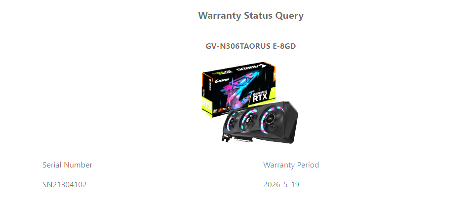The width and height of the screenshot is (473, 201).
Task: Click the green RTX side panel of box
Action: coord(207,105)
